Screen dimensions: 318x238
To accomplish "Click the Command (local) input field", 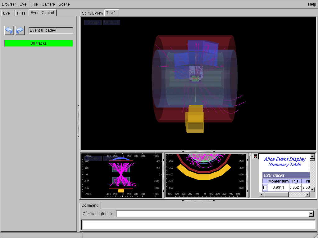I will coord(212,214).
